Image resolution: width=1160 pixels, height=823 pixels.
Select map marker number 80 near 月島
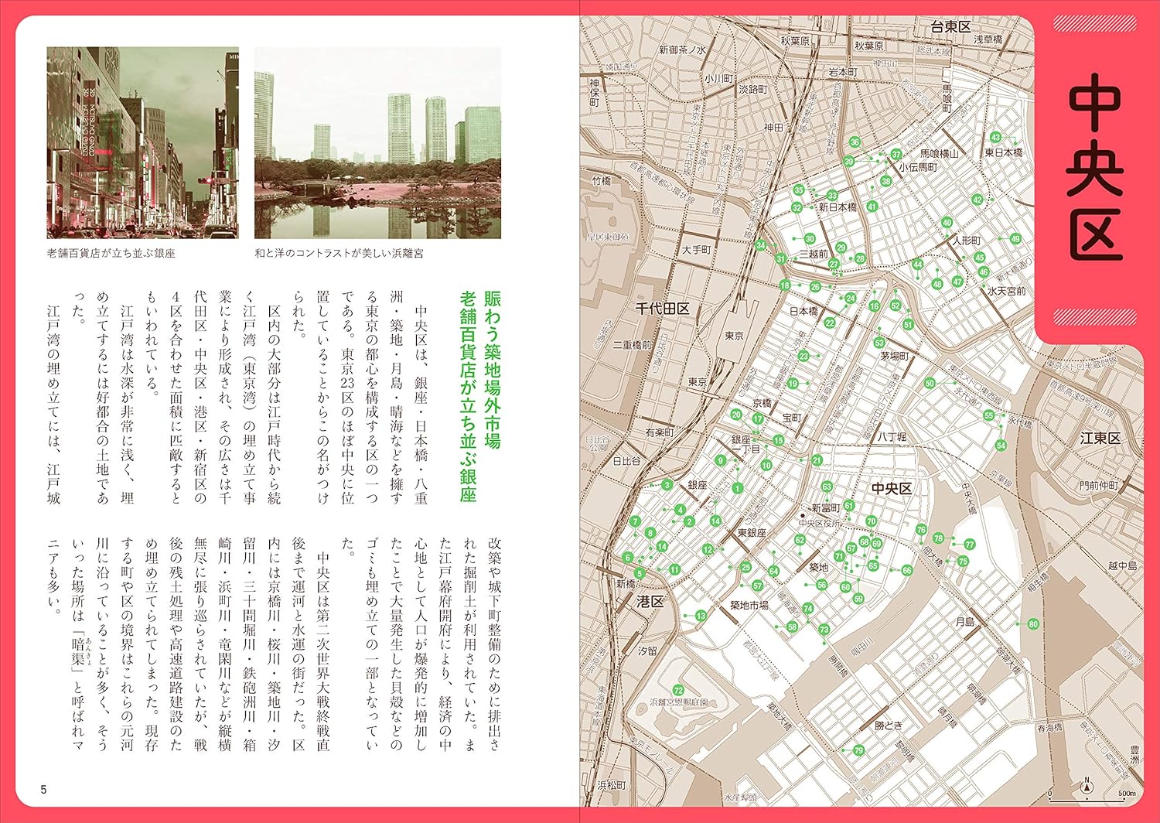(x=1033, y=624)
